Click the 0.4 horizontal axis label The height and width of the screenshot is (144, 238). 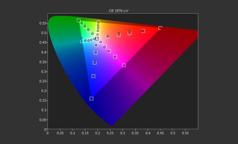tap(148, 133)
